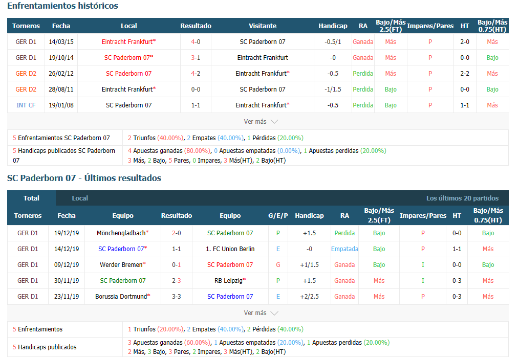The height and width of the screenshot is (358, 519).
Task: Click the 1-1 result on 14/12/19
Action: point(177,249)
